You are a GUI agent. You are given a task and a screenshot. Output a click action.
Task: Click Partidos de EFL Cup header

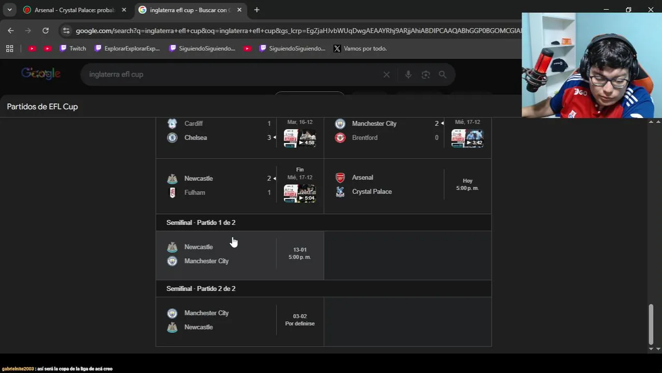coord(42,107)
